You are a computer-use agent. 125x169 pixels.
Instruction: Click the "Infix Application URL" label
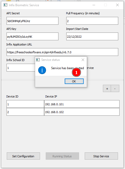point(19,44)
